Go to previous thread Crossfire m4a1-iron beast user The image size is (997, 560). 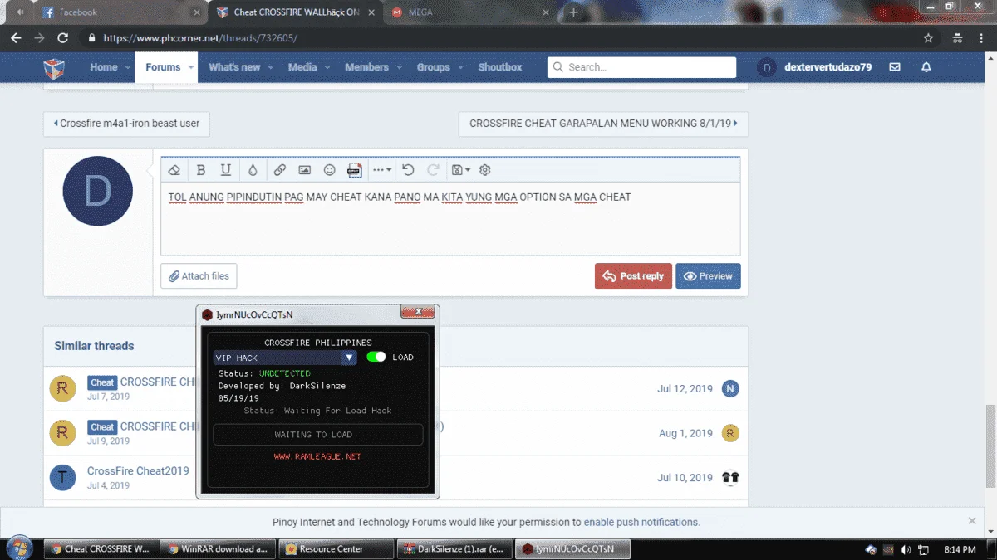(x=126, y=124)
